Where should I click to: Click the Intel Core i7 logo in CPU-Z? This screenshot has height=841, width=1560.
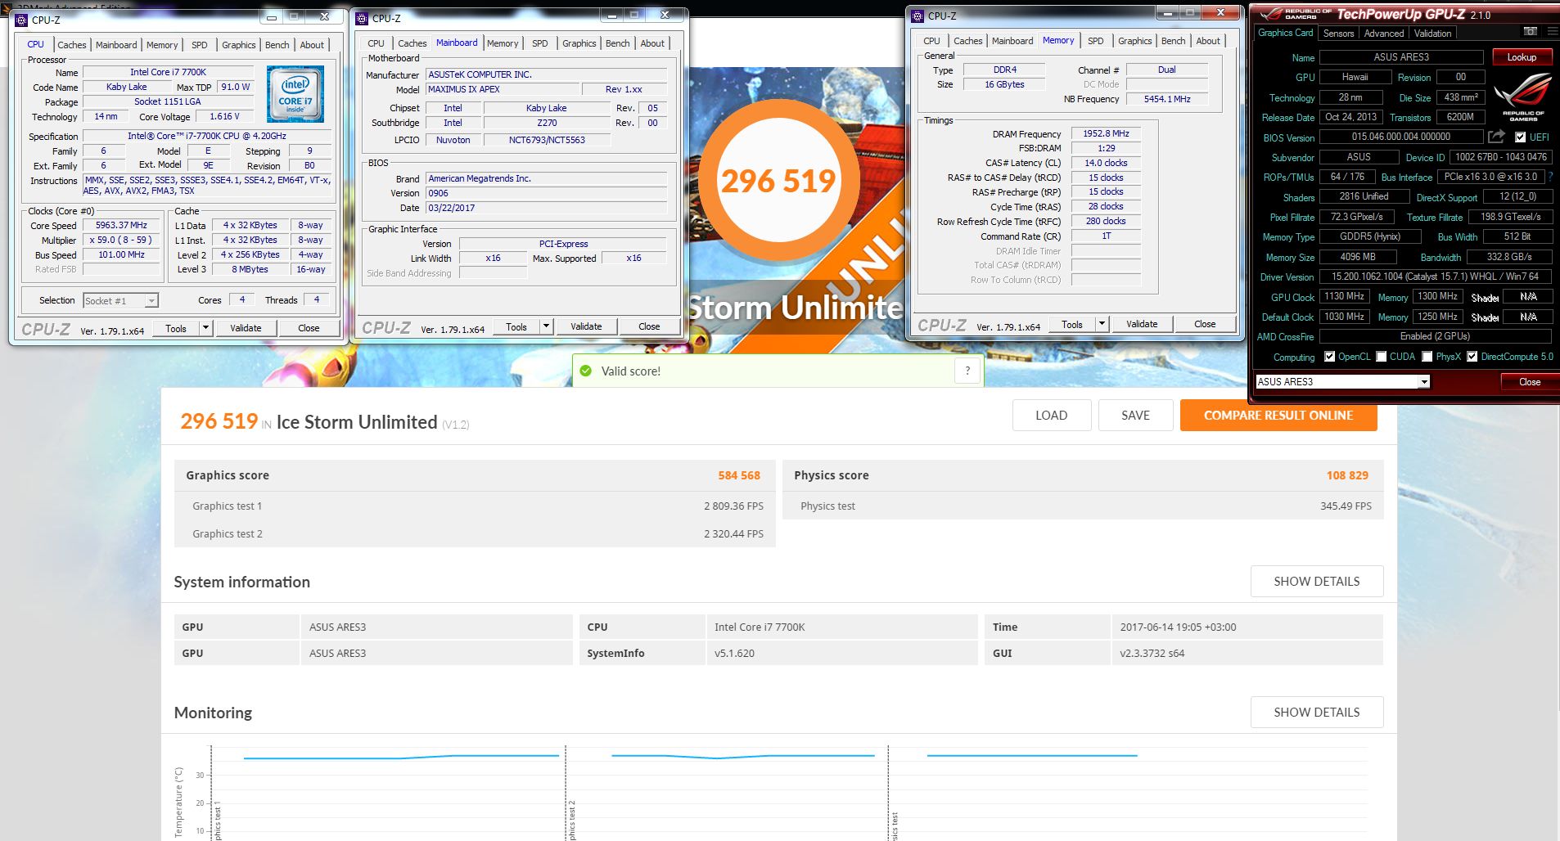(295, 94)
